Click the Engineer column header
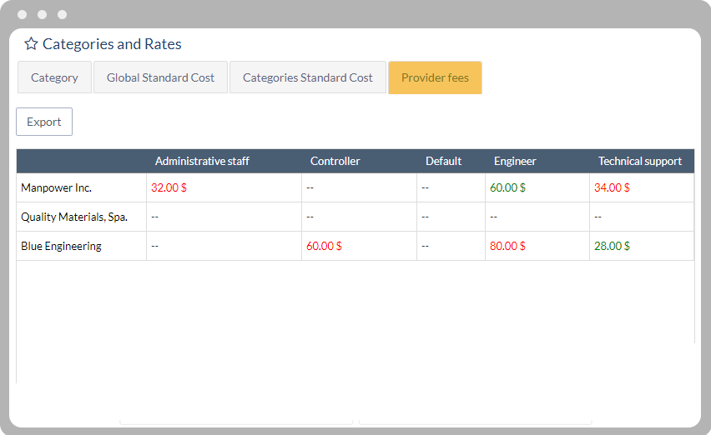This screenshot has width=711, height=435. tap(515, 161)
